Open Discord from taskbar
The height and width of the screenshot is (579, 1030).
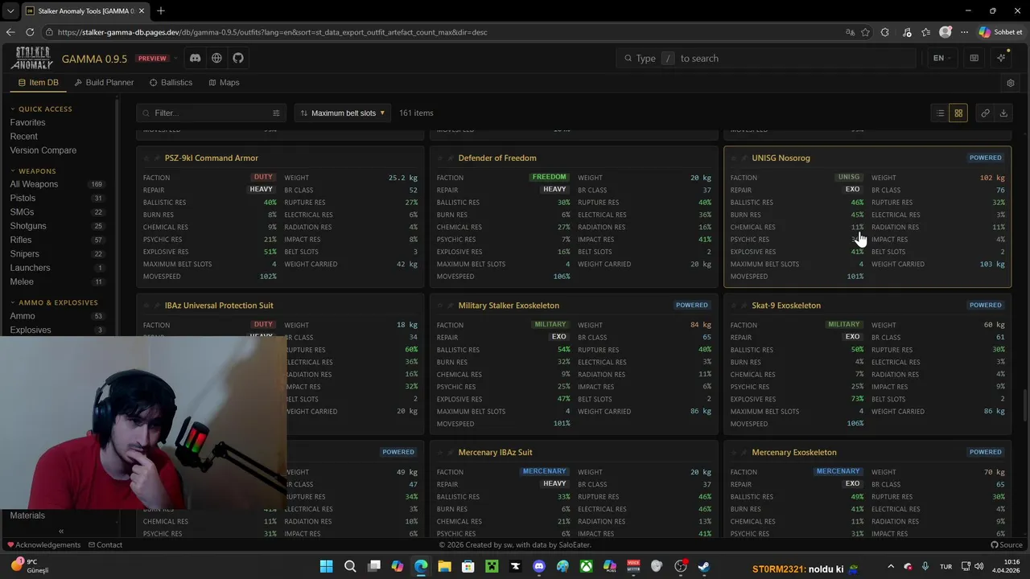[x=539, y=567]
